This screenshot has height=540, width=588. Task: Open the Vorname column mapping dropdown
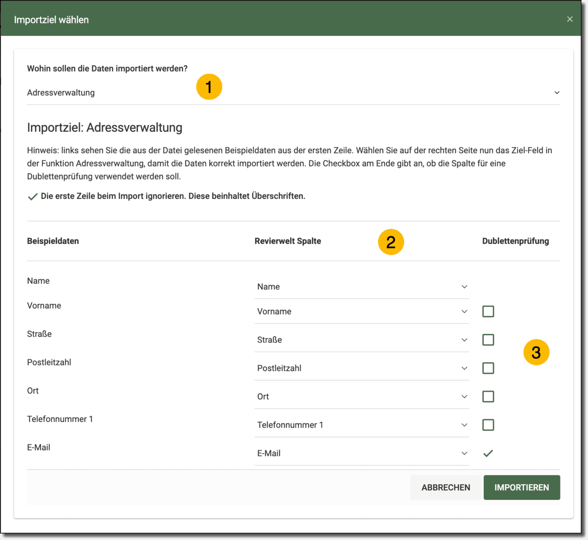coord(362,312)
